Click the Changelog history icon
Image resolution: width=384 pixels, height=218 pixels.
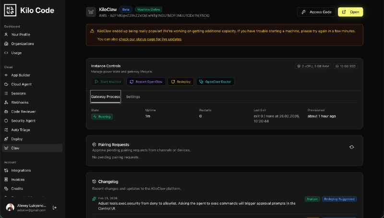94,182
